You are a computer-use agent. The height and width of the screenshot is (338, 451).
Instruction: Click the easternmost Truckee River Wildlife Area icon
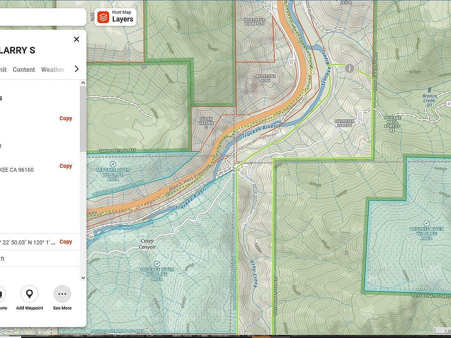coord(426,223)
